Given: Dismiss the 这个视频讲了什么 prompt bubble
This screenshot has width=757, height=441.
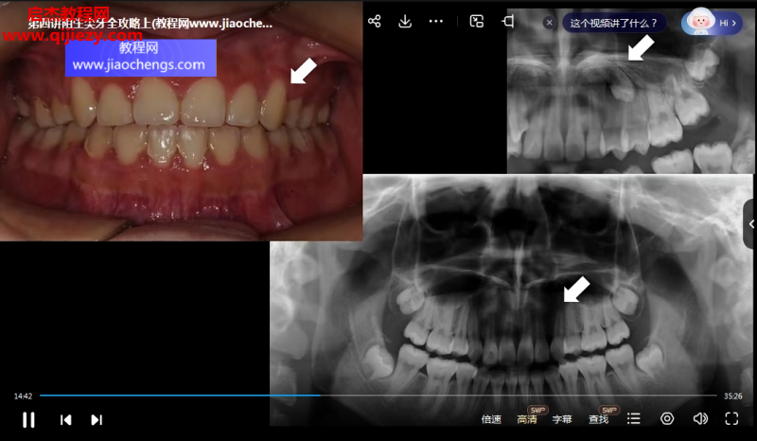Looking at the screenshot, I should pyautogui.click(x=549, y=23).
